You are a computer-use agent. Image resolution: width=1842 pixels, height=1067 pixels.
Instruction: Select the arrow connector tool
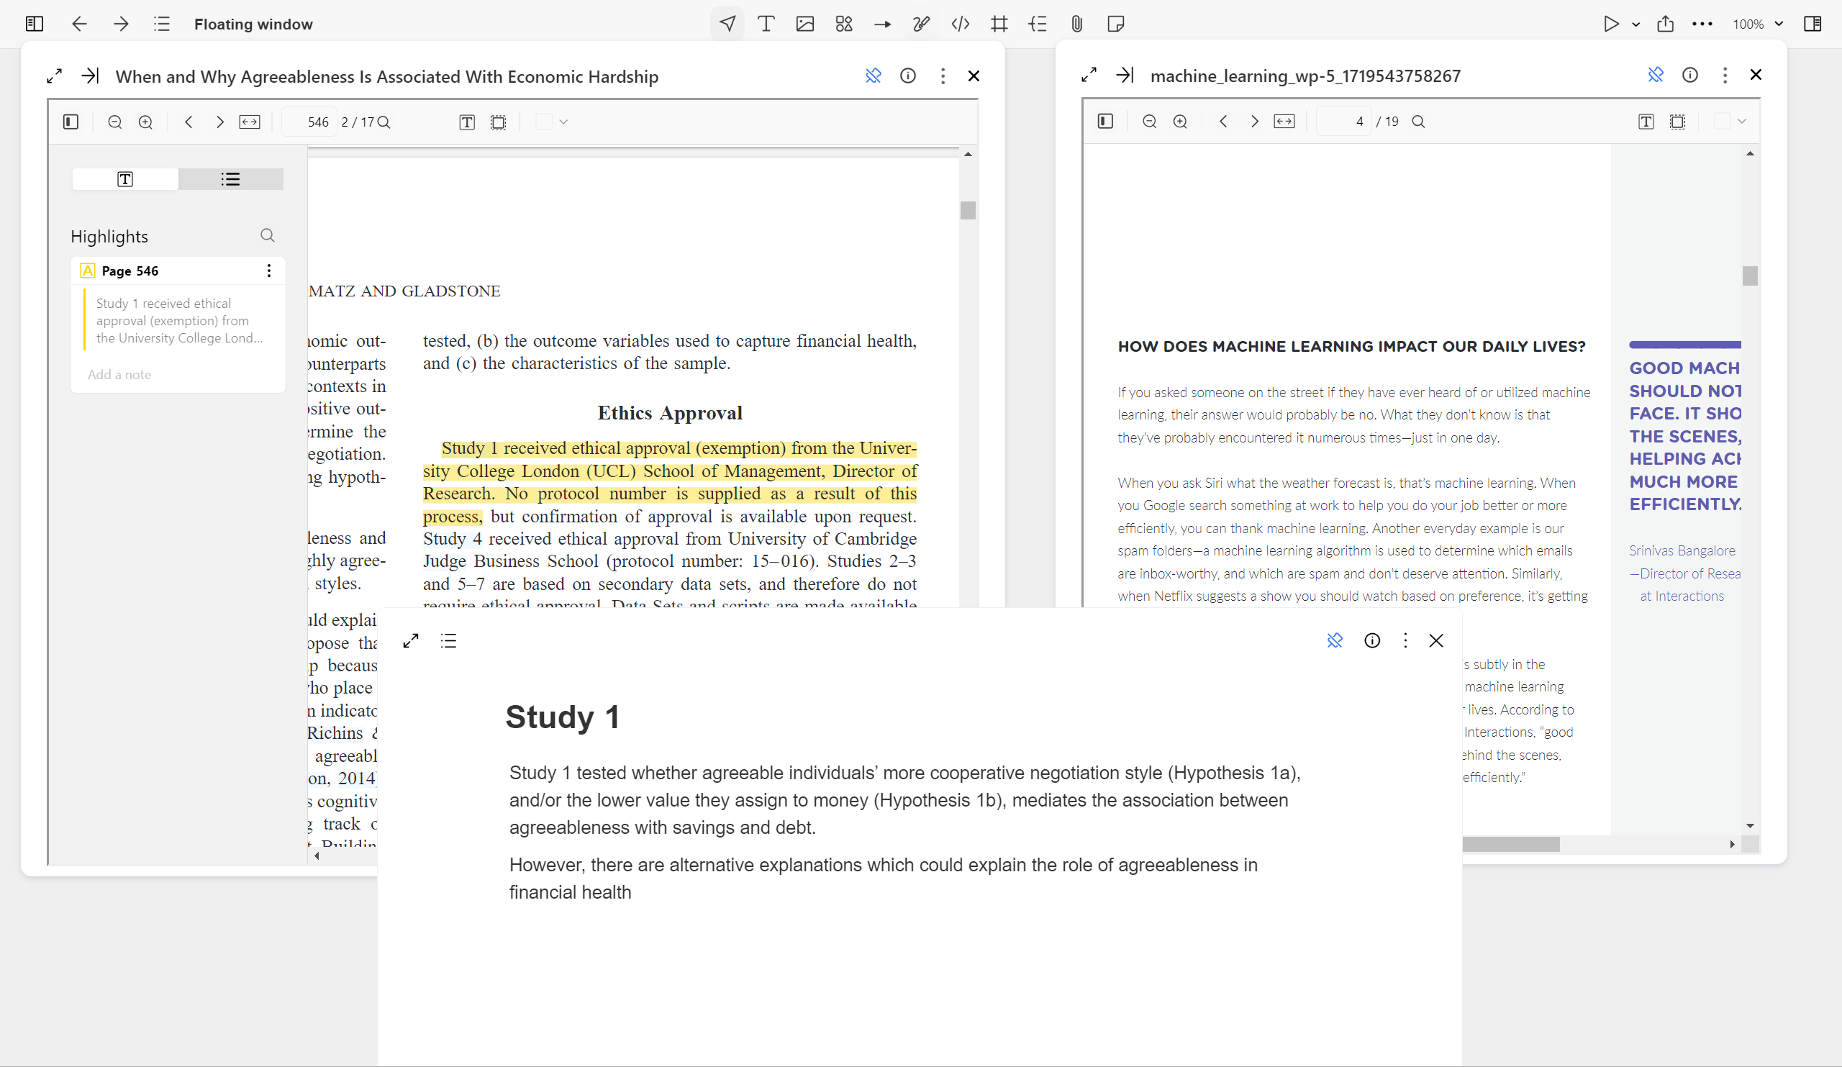point(882,24)
